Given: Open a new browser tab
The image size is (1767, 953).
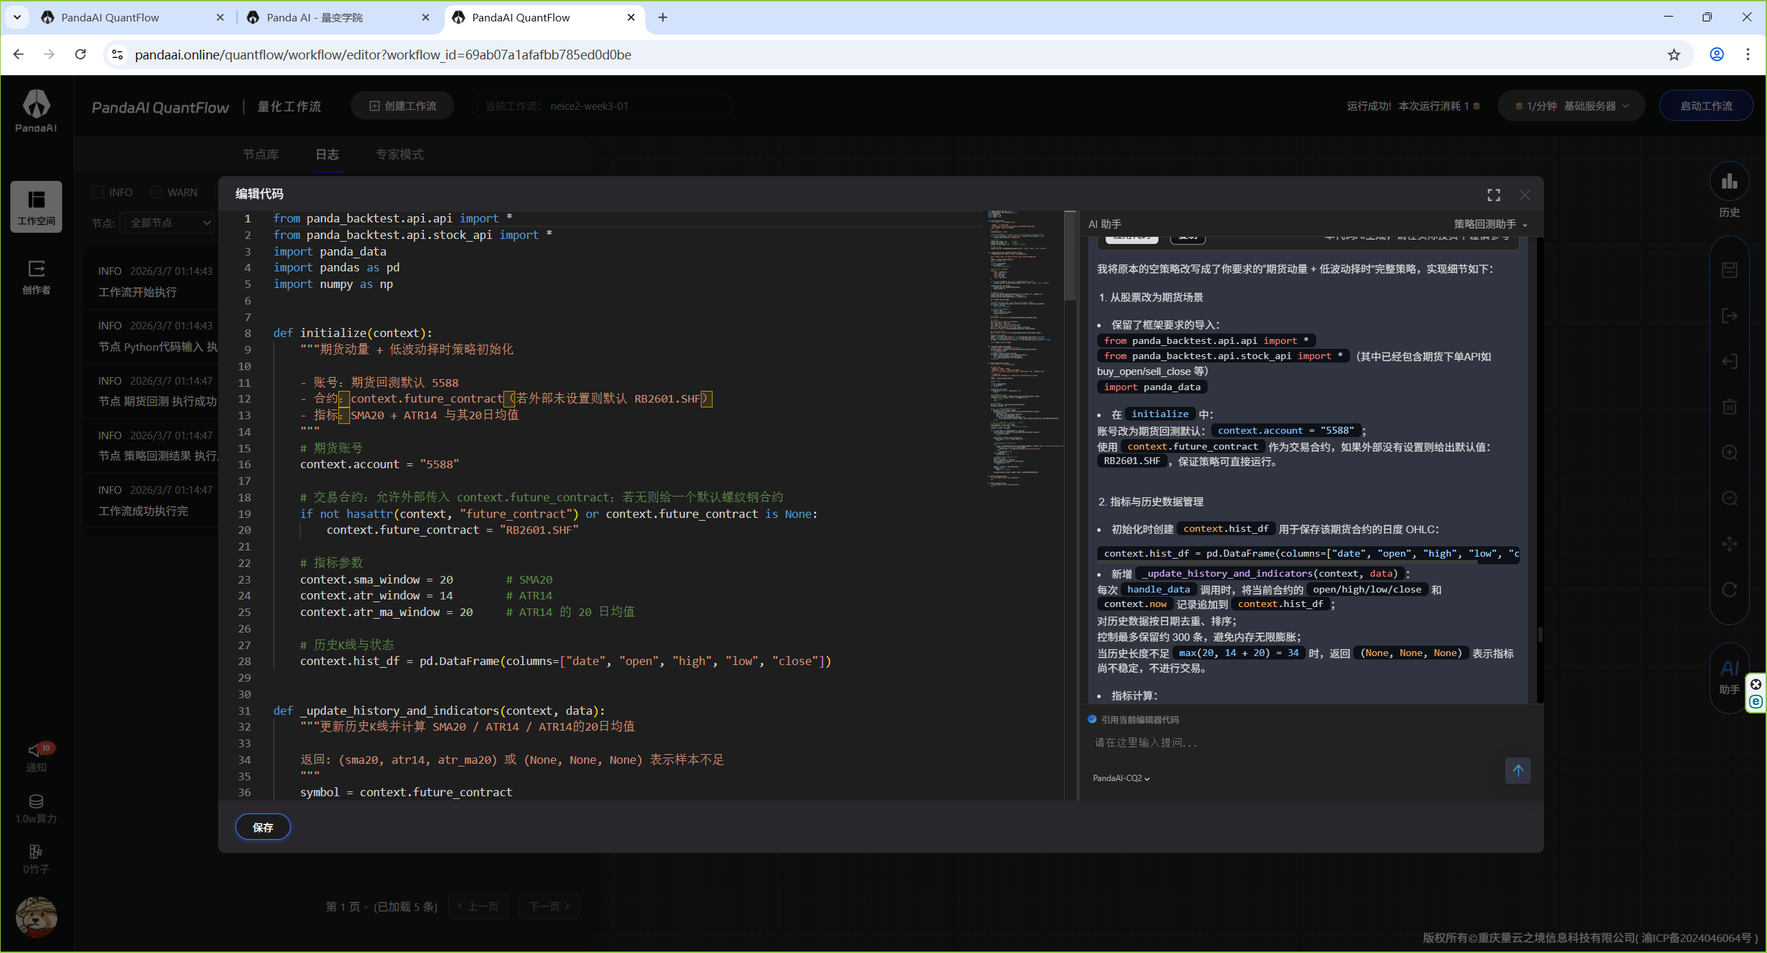Looking at the screenshot, I should pyautogui.click(x=663, y=17).
